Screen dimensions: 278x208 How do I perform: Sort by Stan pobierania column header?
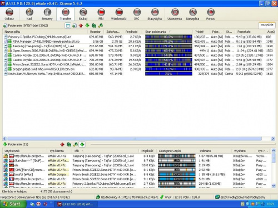click(168, 32)
